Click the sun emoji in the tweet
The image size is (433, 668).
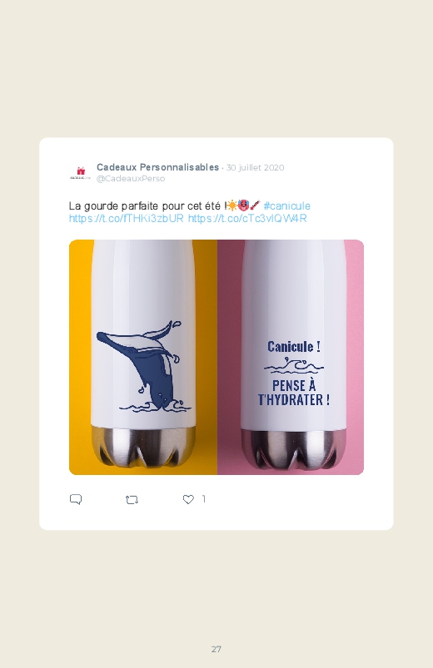pyautogui.click(x=231, y=205)
